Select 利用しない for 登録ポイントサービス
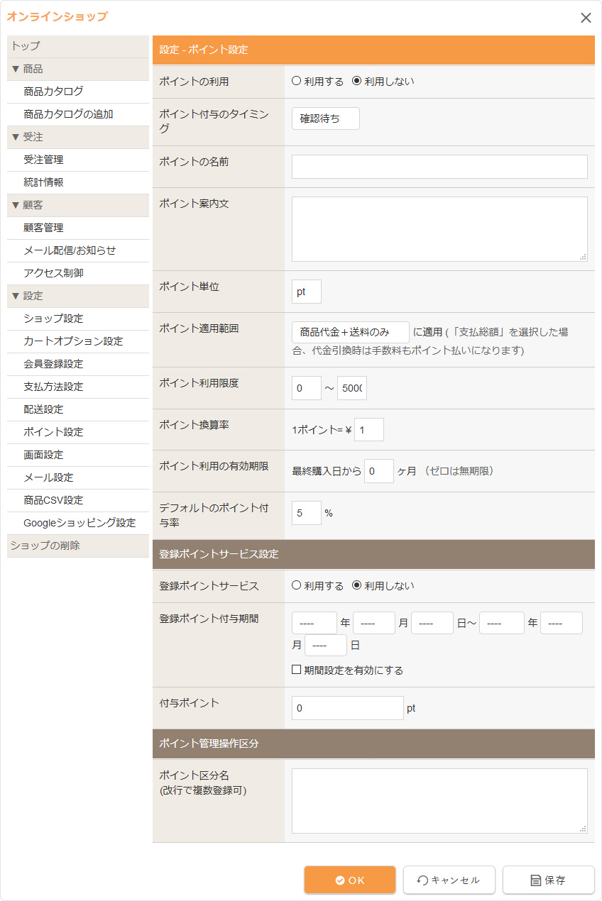This screenshot has height=901, width=602. click(357, 586)
